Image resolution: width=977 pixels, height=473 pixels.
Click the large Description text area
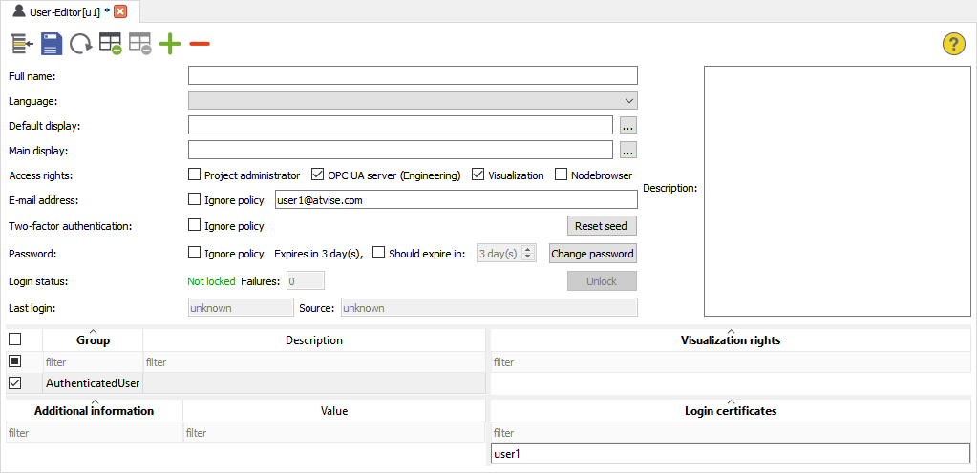(x=837, y=191)
